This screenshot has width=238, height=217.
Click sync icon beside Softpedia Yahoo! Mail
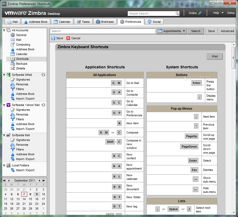[43, 105]
